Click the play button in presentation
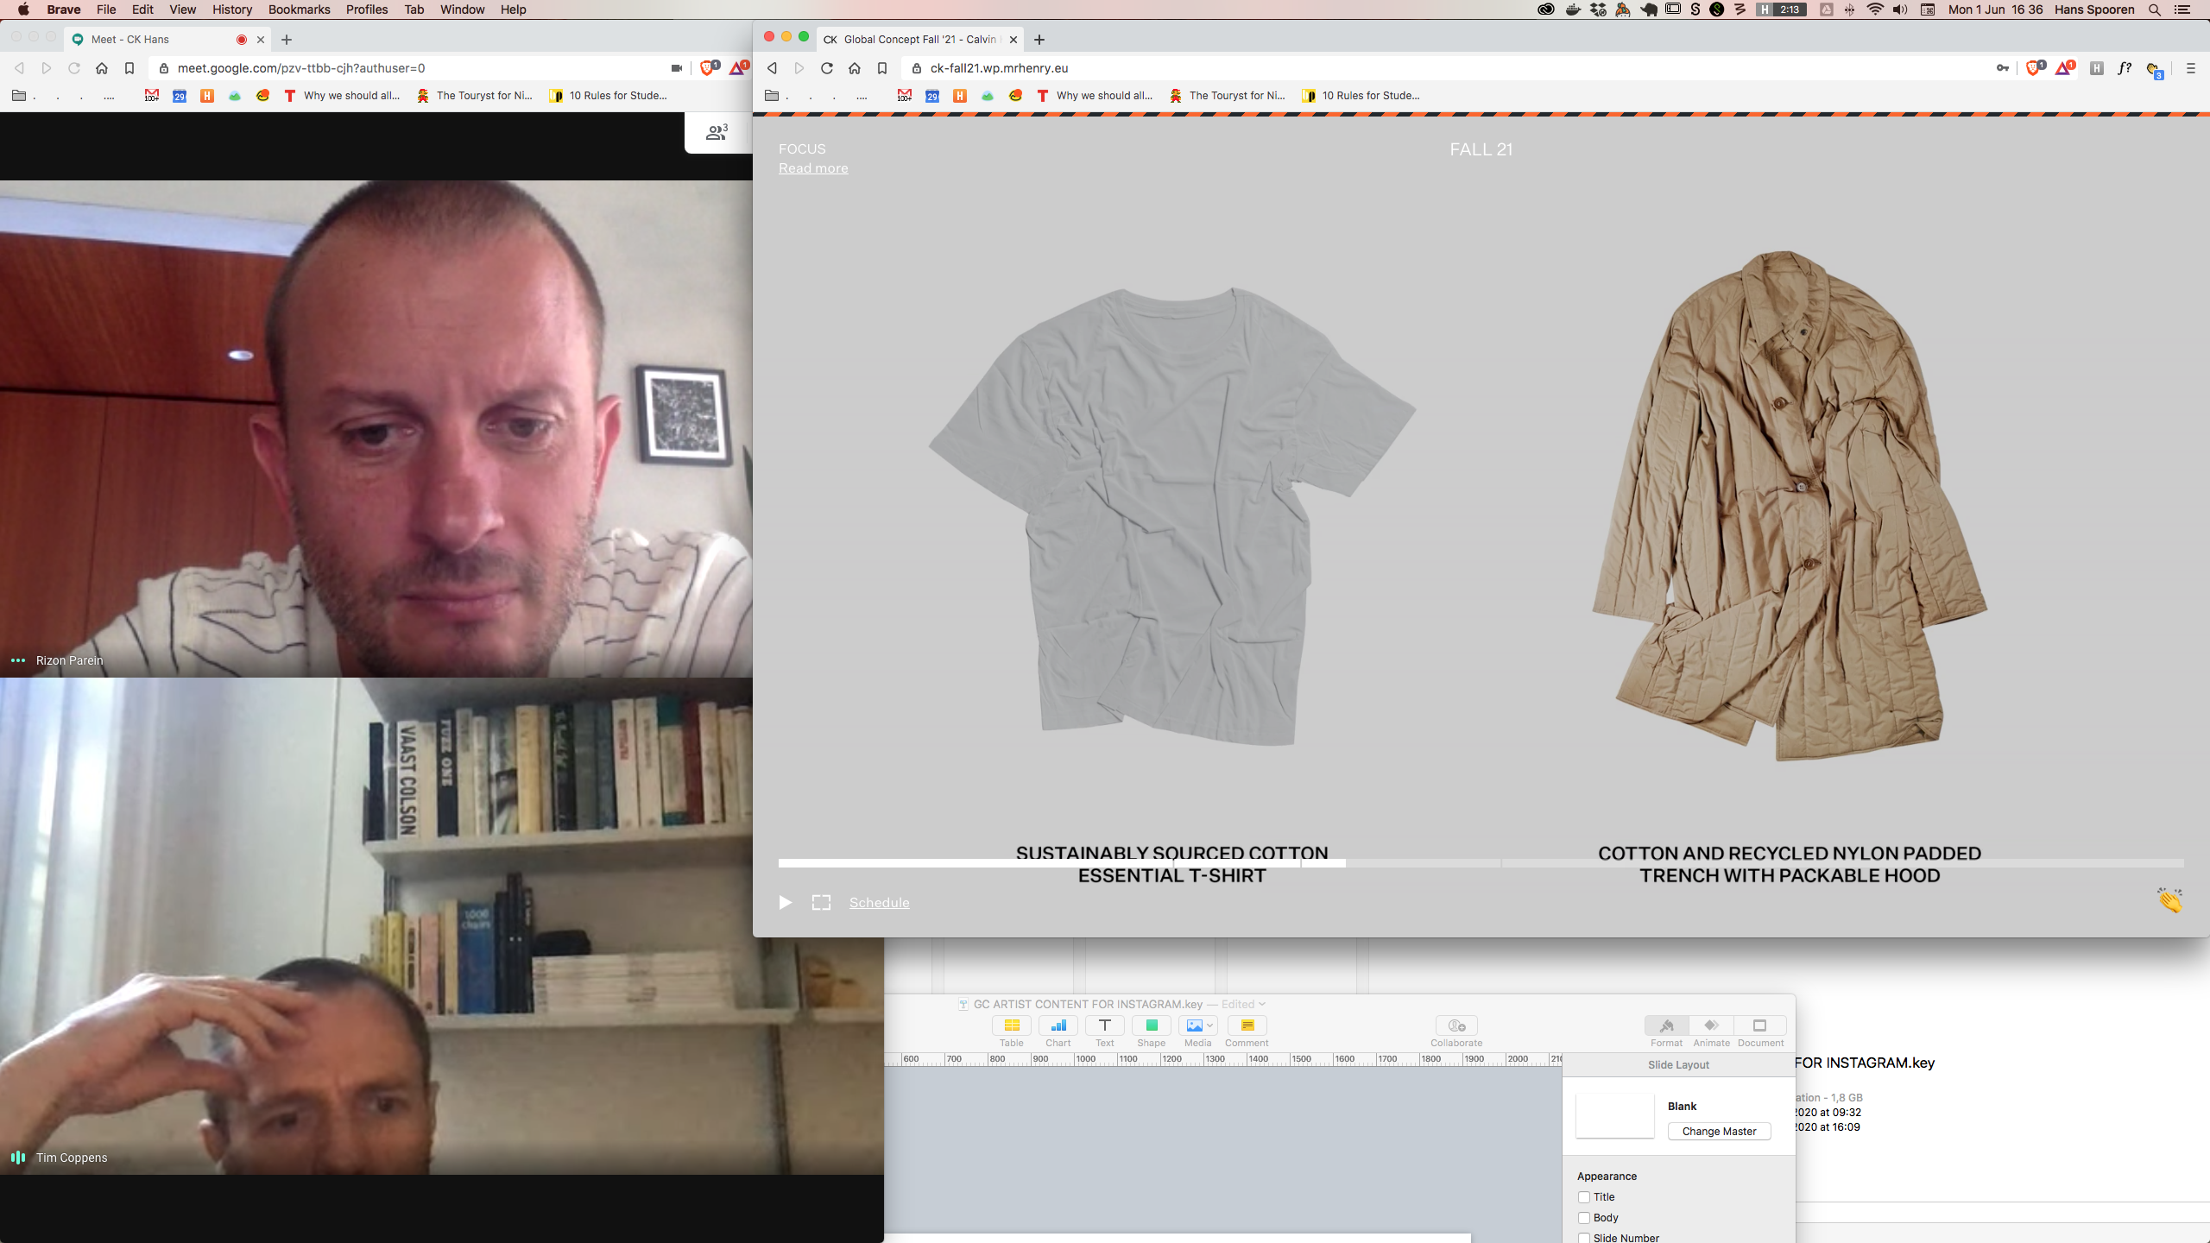Image resolution: width=2210 pixels, height=1243 pixels. pos(785,902)
